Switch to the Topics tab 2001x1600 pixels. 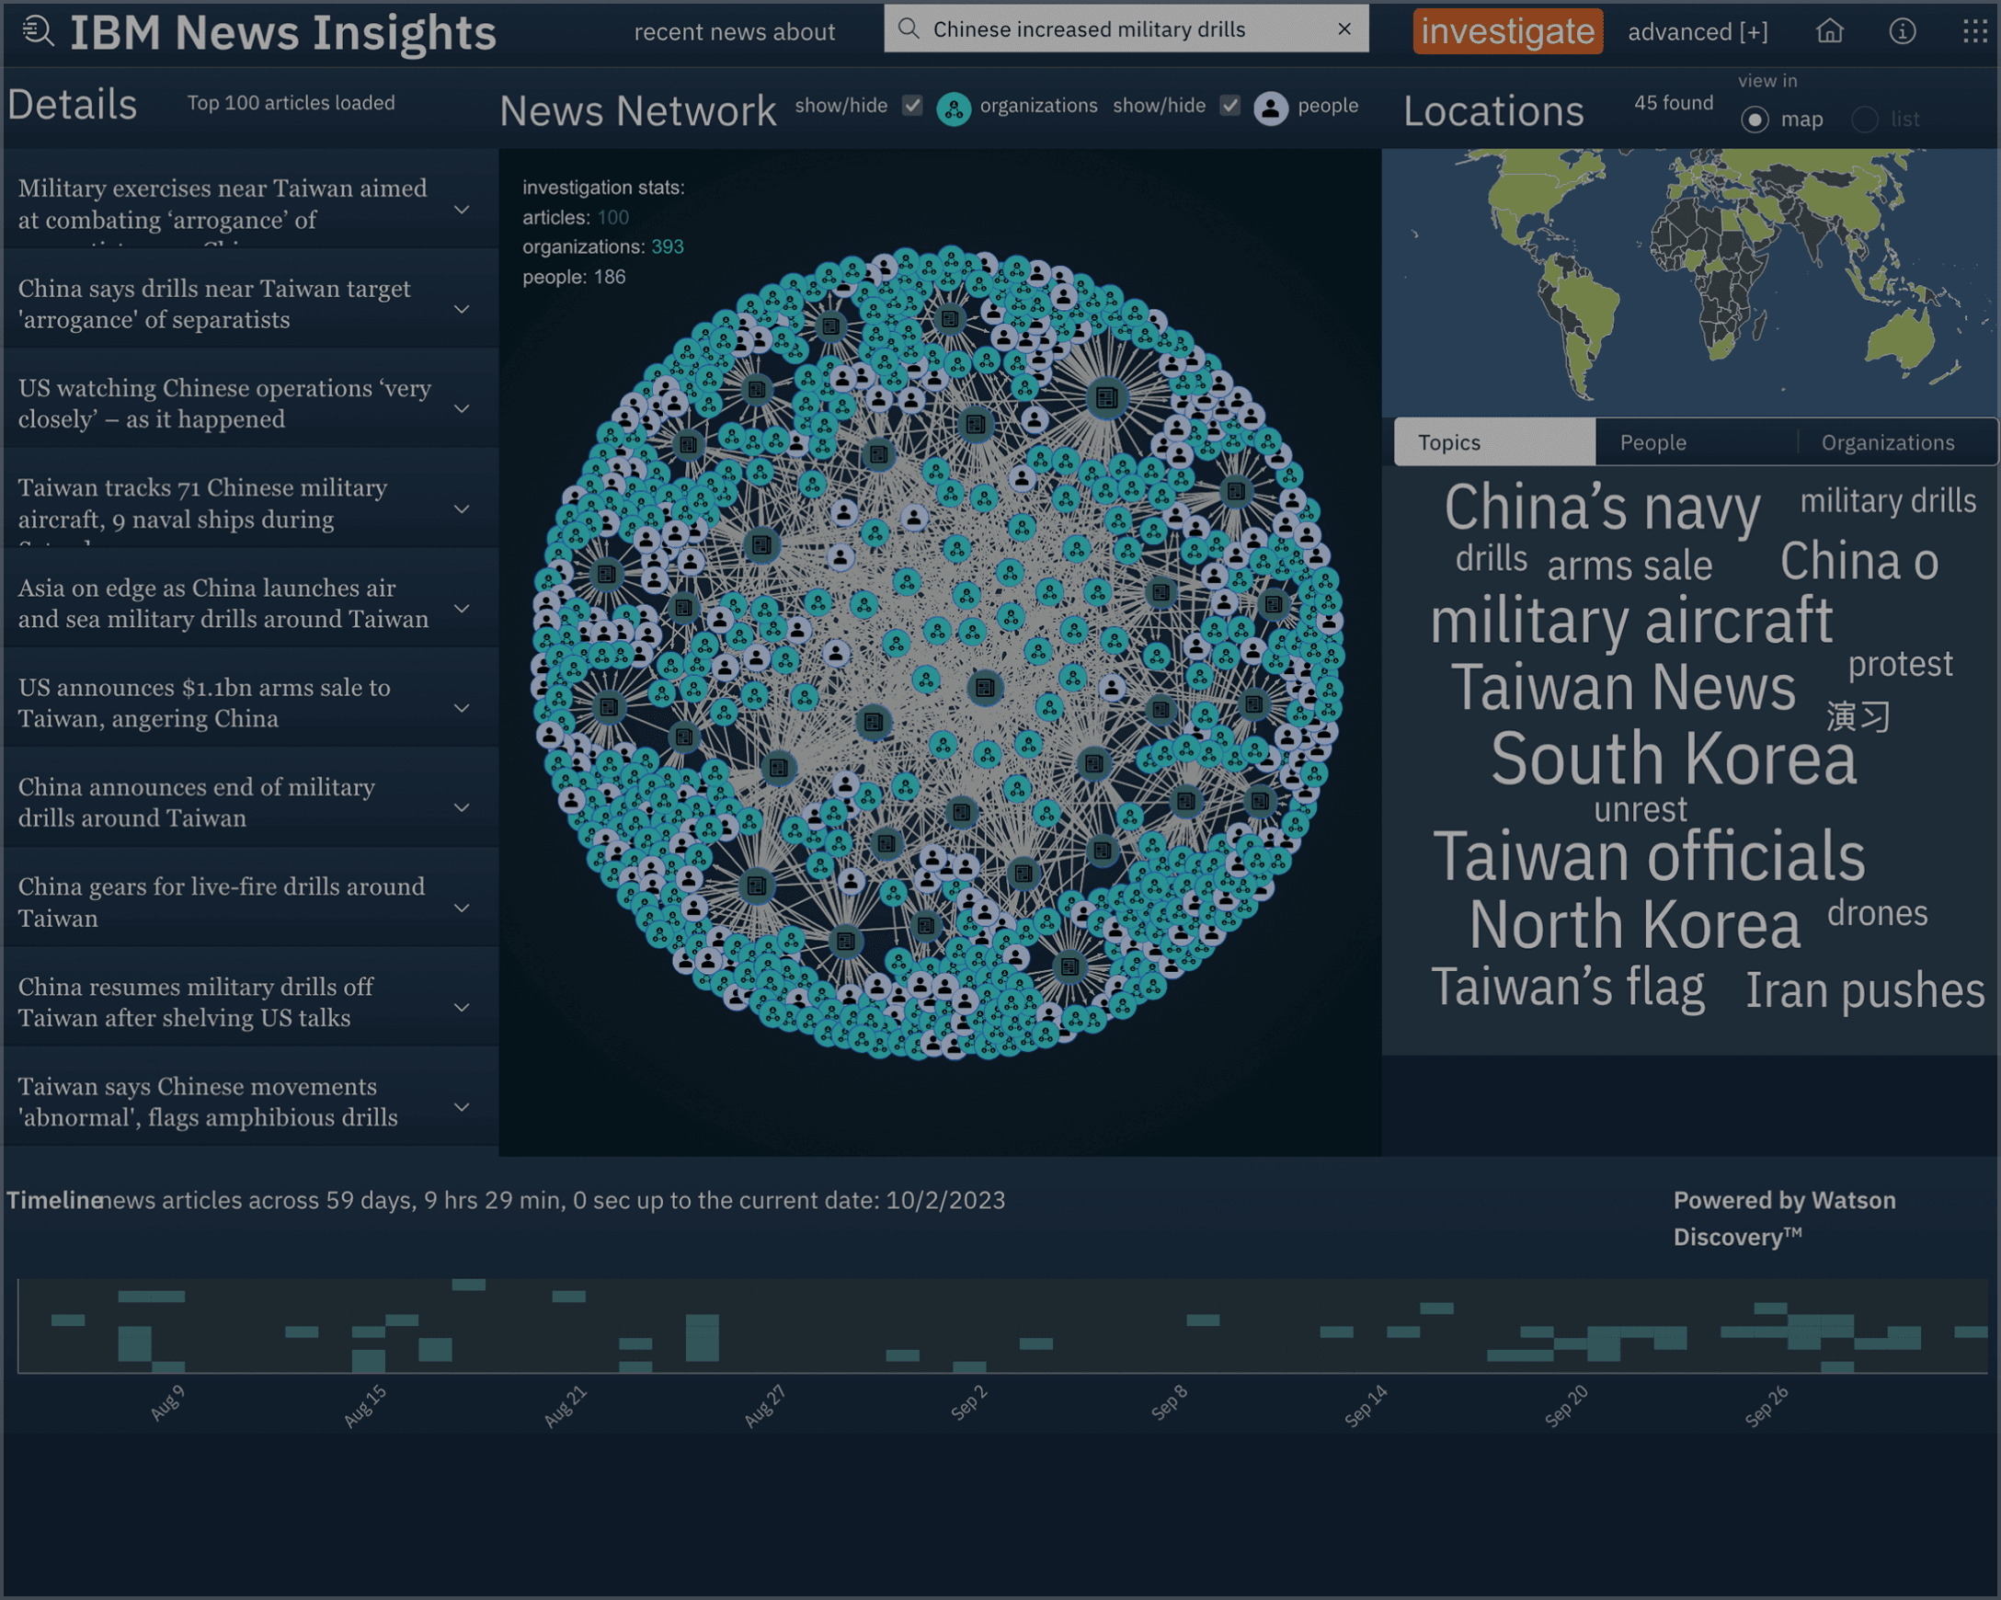[x=1494, y=441]
